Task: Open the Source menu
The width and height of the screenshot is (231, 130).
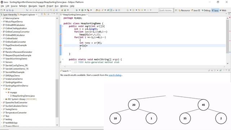Action: (x=14, y=6)
